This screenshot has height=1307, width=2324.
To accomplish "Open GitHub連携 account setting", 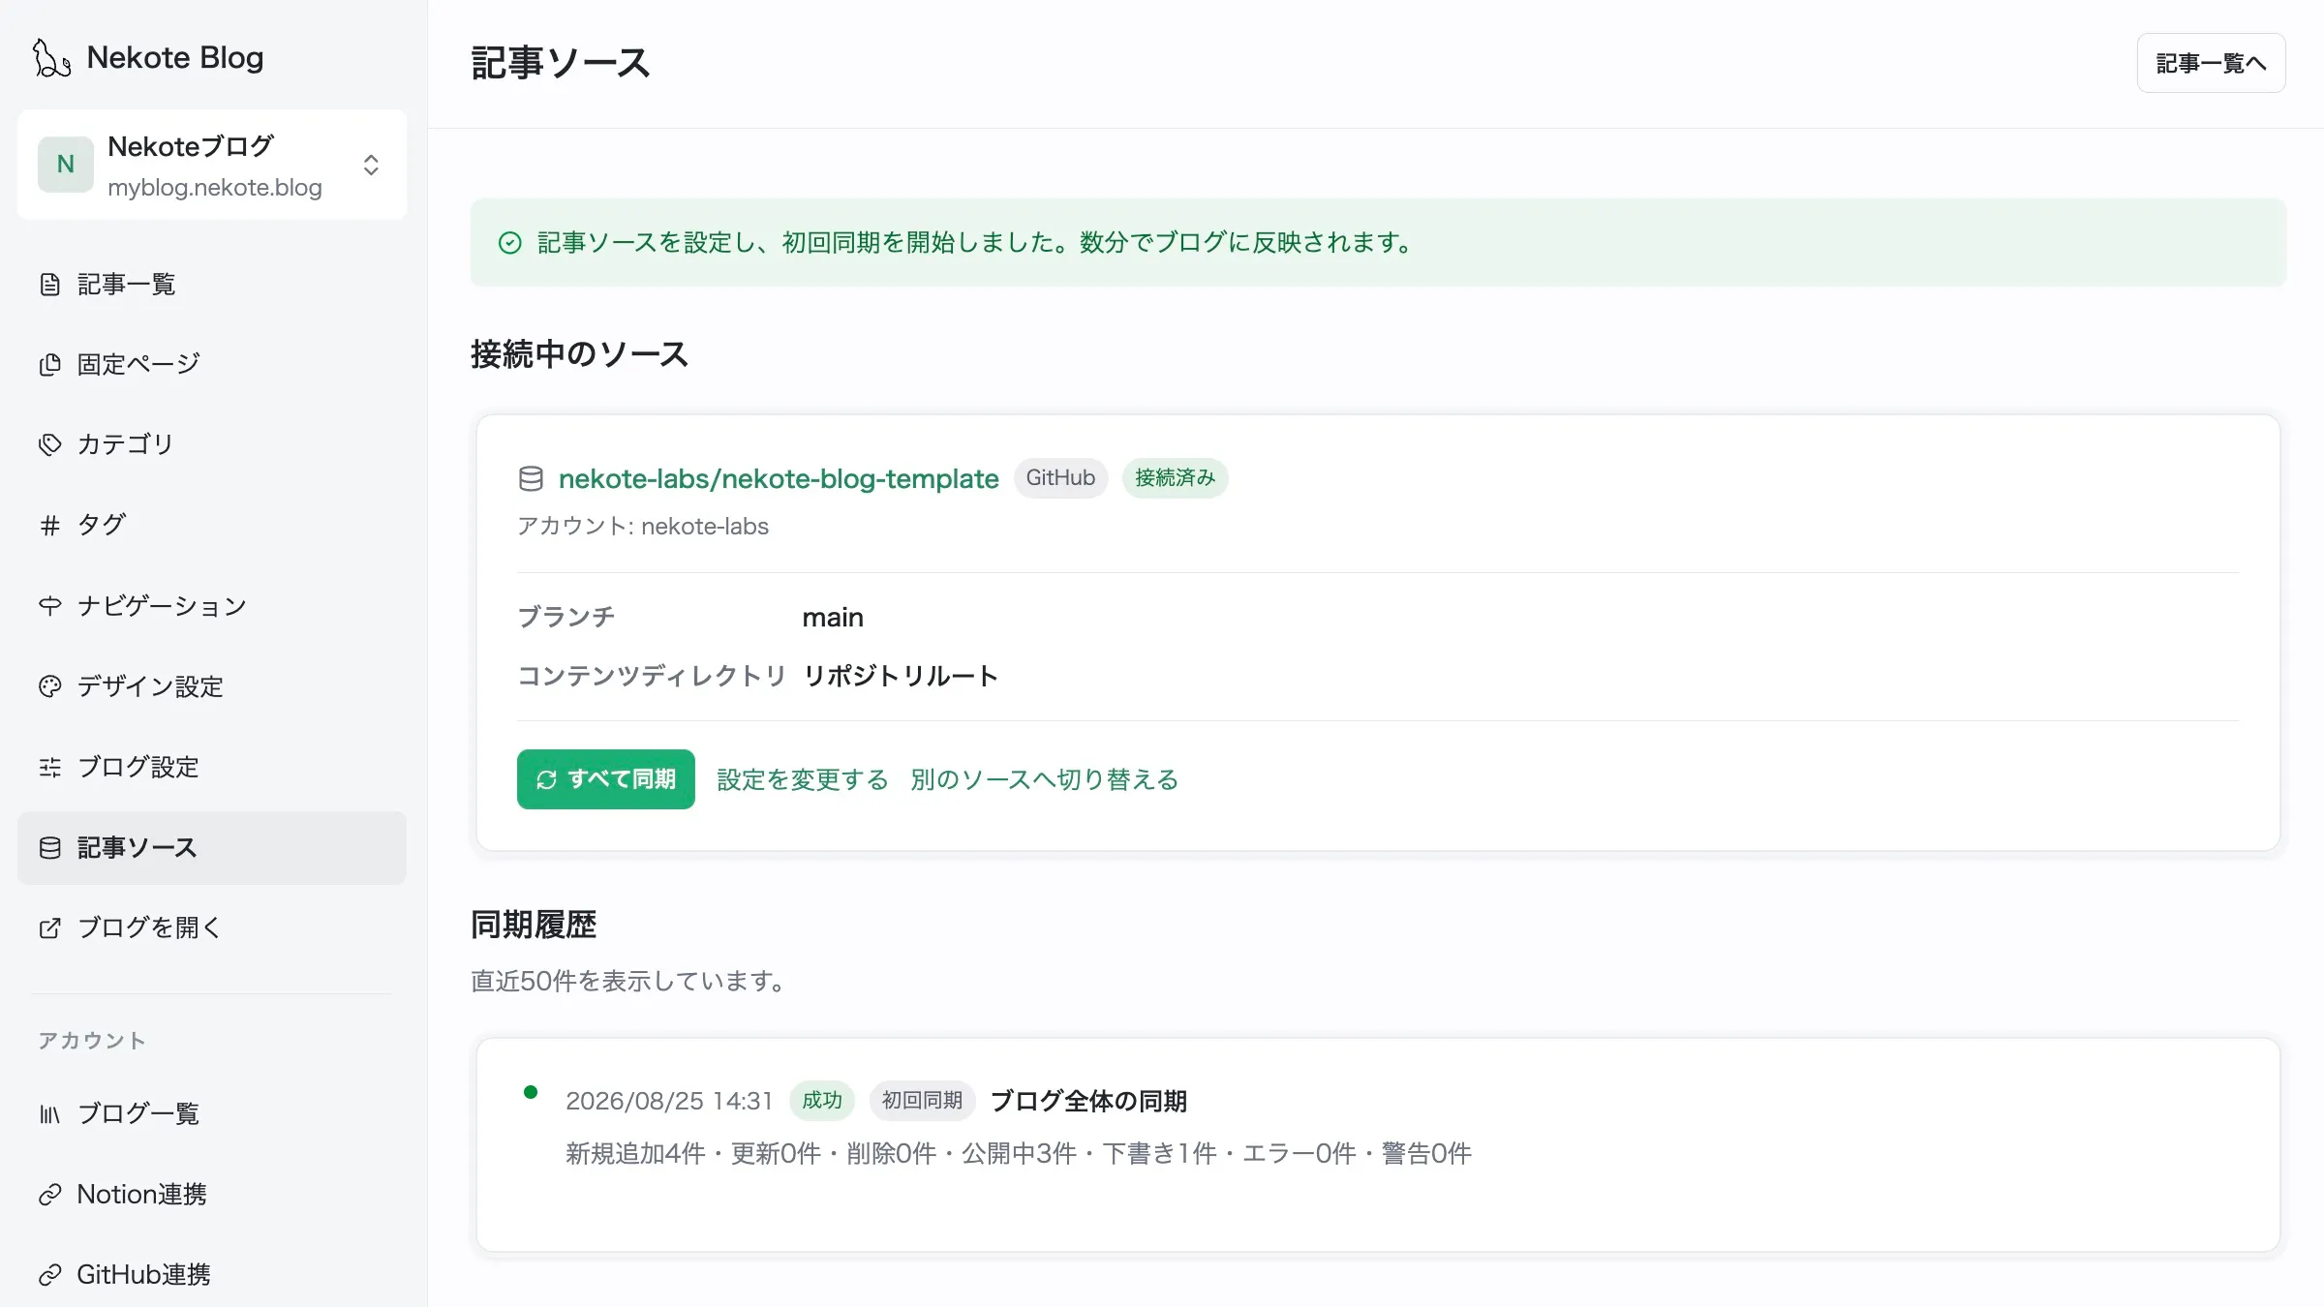I will pyautogui.click(x=212, y=1275).
